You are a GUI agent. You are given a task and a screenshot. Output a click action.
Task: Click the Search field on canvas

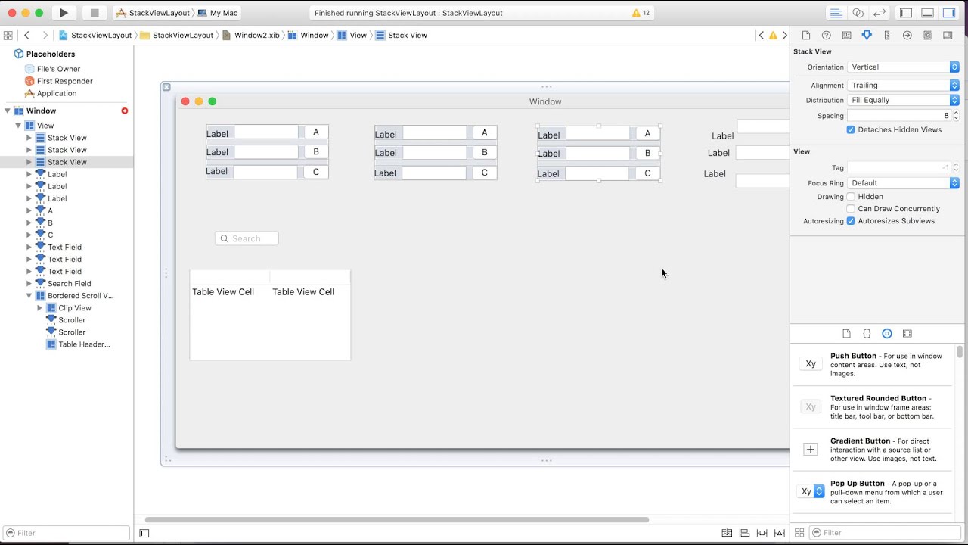[247, 238]
